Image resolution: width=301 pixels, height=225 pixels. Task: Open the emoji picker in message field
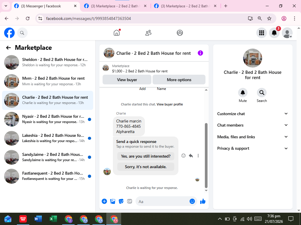pyautogui.click(x=192, y=201)
